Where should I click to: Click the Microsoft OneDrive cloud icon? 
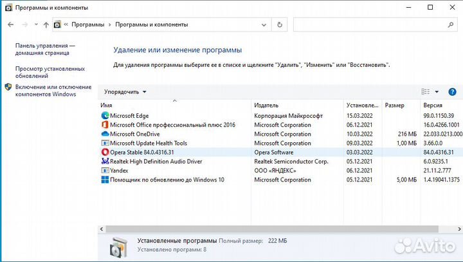click(x=105, y=134)
